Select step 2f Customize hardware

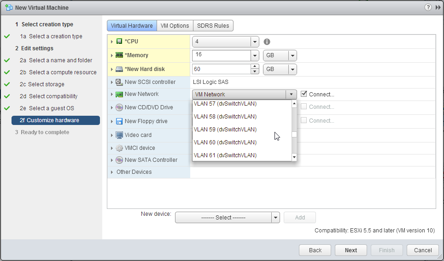click(55, 120)
